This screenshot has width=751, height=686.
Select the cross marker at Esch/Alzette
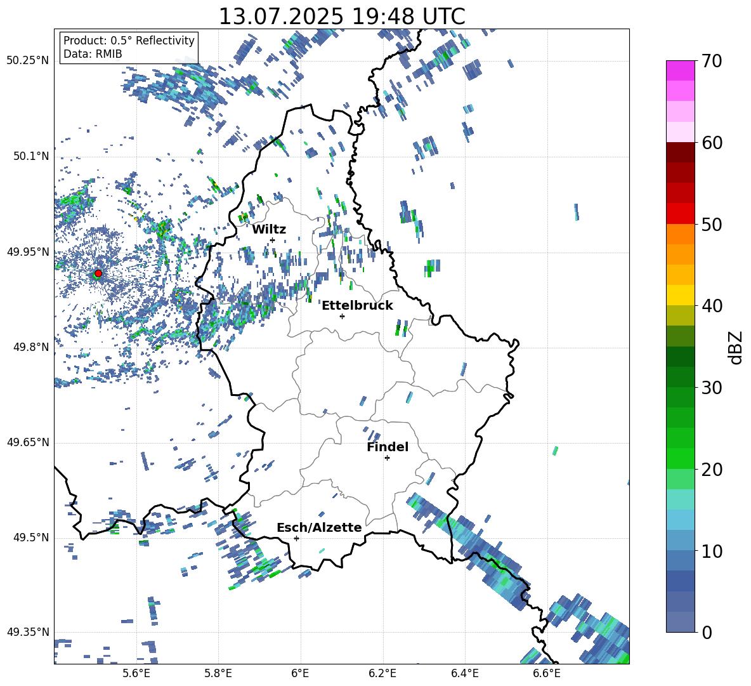[296, 538]
